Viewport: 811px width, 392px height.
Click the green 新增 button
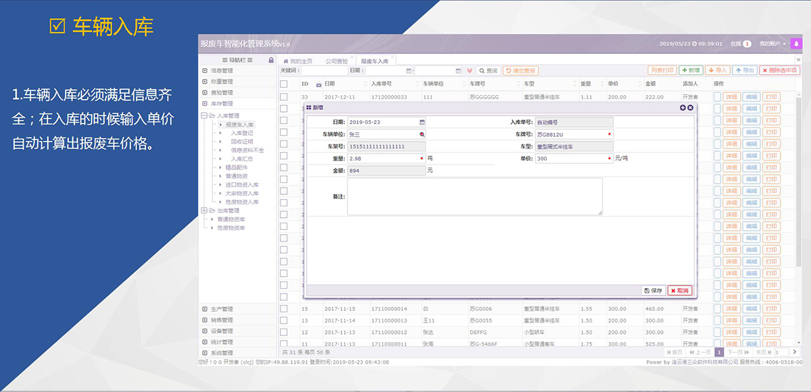(691, 70)
